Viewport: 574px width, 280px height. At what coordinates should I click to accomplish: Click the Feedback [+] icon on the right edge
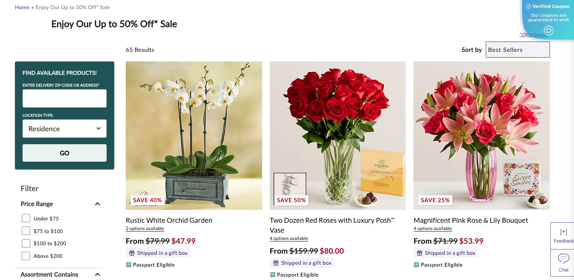coord(563,231)
